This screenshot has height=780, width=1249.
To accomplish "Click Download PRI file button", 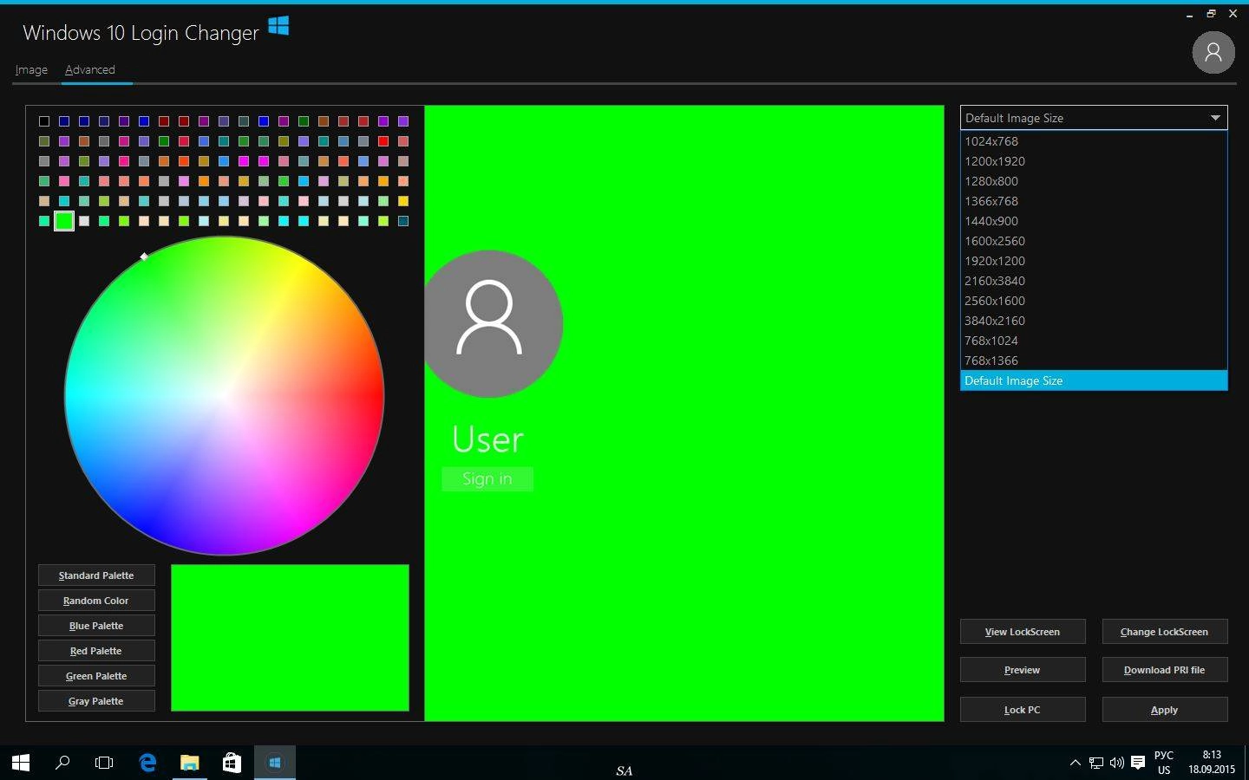I will (x=1165, y=670).
